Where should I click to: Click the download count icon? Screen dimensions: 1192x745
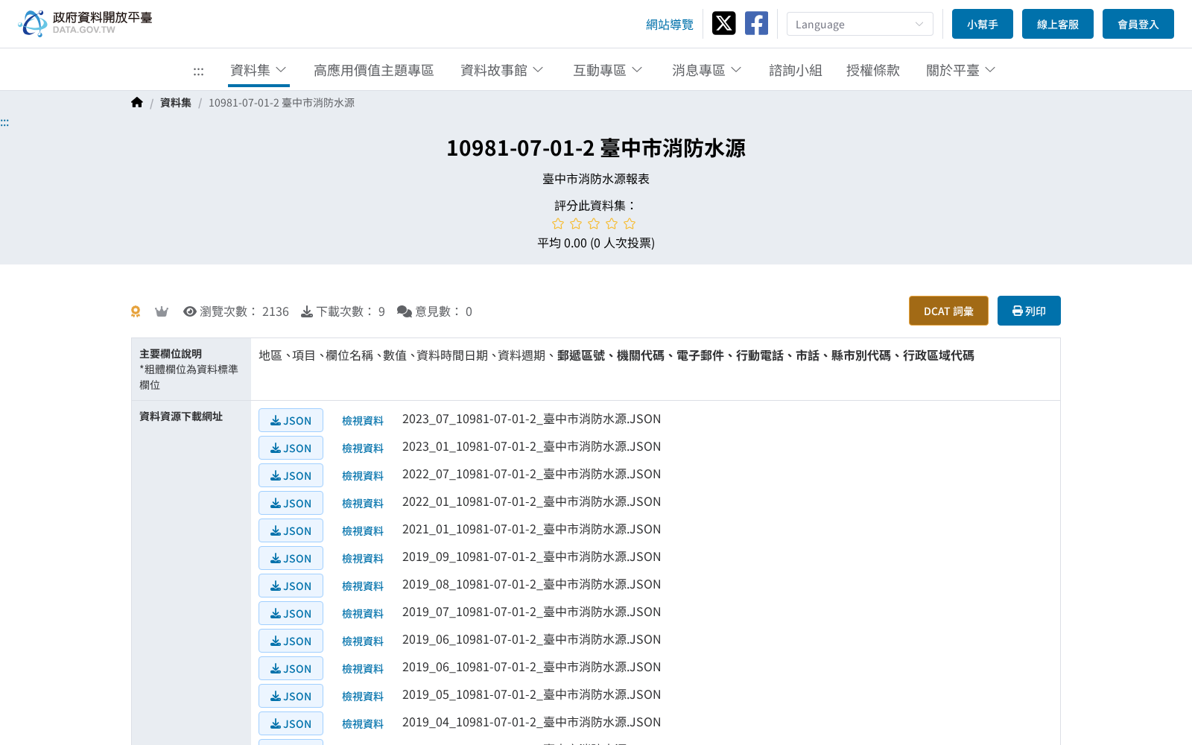tap(307, 311)
